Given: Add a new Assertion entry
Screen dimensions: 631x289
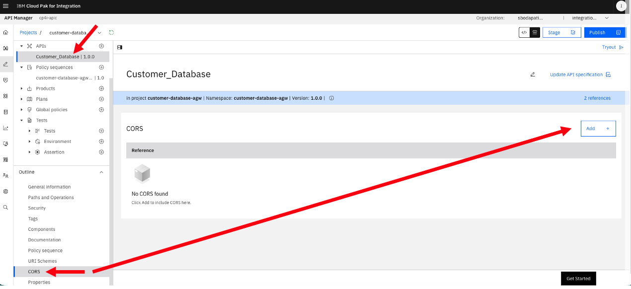Looking at the screenshot, I should point(101,152).
